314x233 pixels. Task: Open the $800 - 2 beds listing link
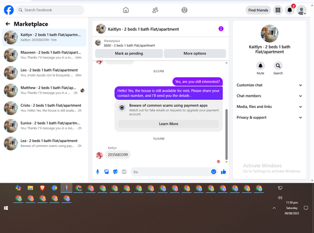pyautogui.click(x=129, y=45)
